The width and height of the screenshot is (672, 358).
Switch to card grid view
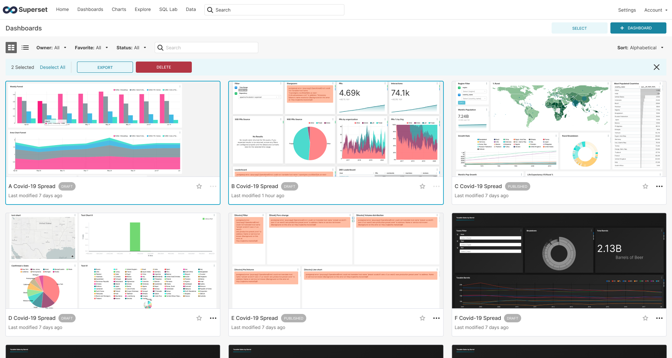coord(11,47)
